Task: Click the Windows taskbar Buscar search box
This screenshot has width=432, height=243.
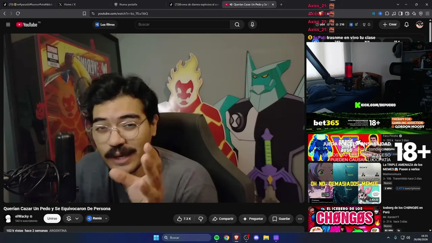Action: [186, 238]
